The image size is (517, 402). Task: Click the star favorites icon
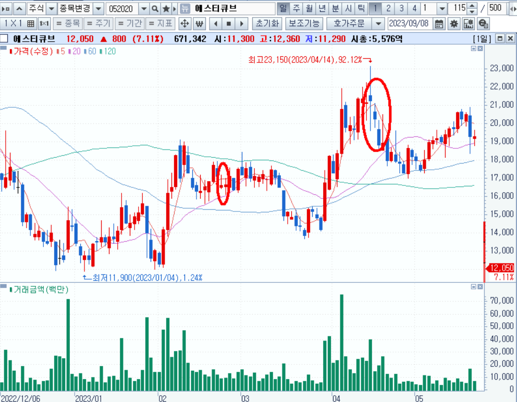(166, 8)
